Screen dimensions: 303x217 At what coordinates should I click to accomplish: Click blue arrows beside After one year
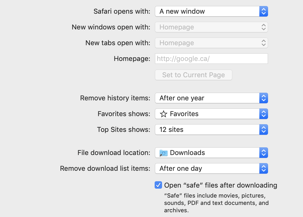264,98
